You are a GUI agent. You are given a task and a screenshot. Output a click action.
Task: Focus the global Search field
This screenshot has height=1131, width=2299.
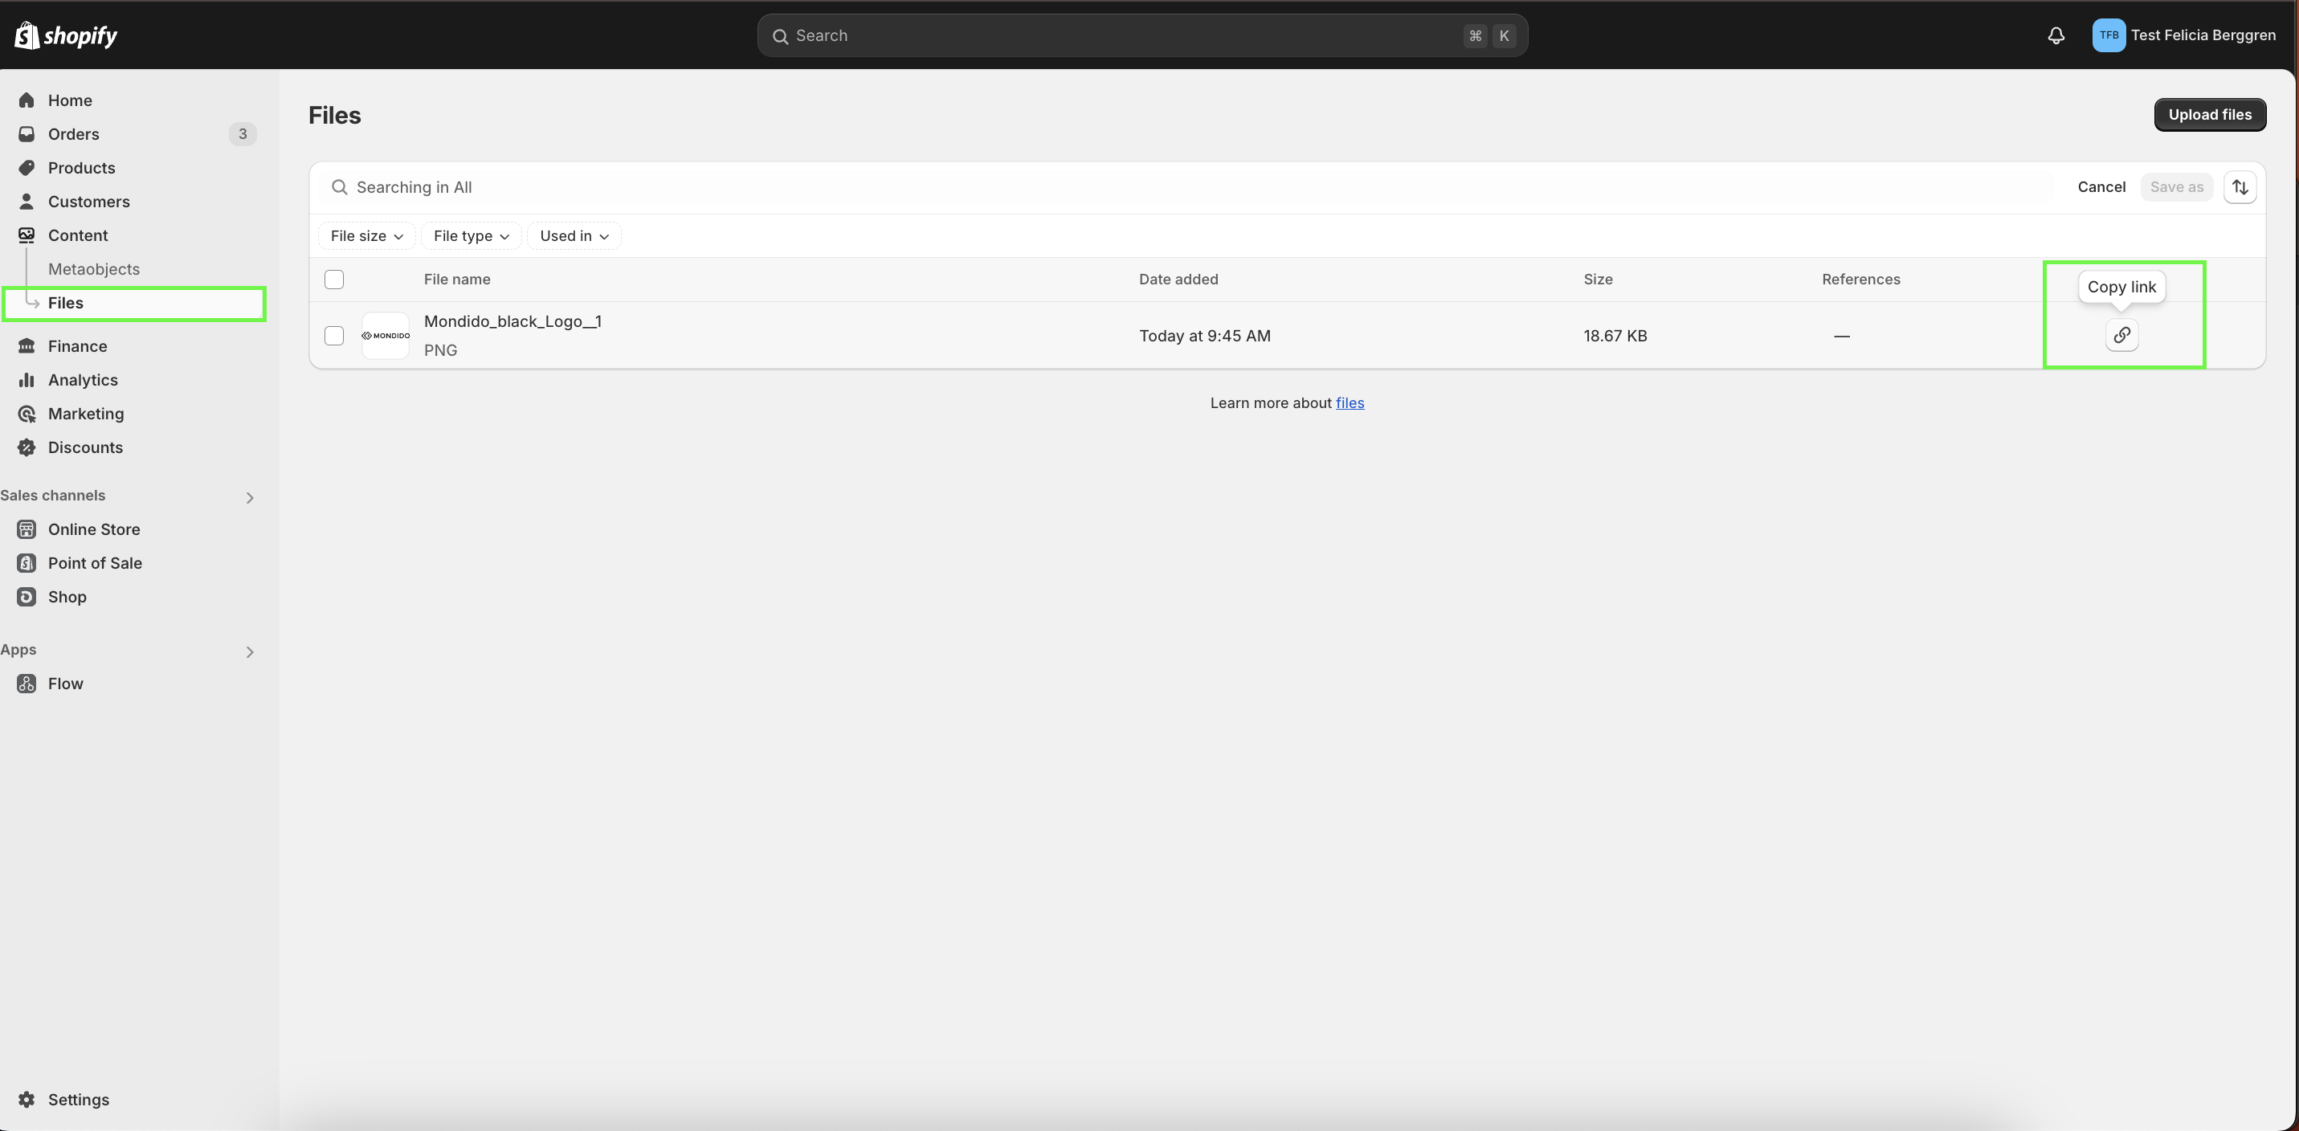pyautogui.click(x=1142, y=35)
